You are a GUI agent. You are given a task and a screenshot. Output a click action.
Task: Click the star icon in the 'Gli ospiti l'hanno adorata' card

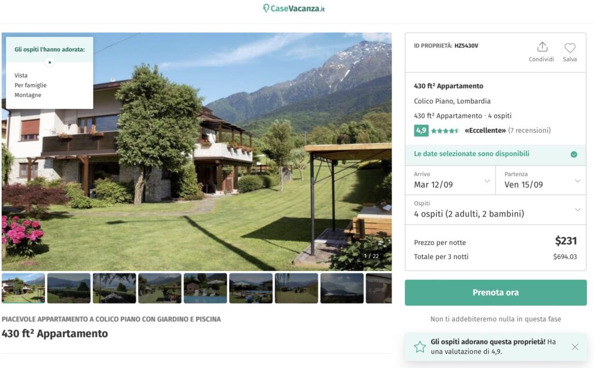click(x=50, y=62)
